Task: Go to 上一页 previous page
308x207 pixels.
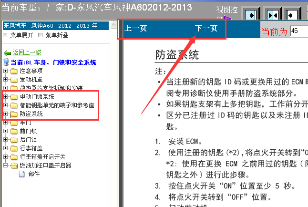Action: (x=135, y=29)
